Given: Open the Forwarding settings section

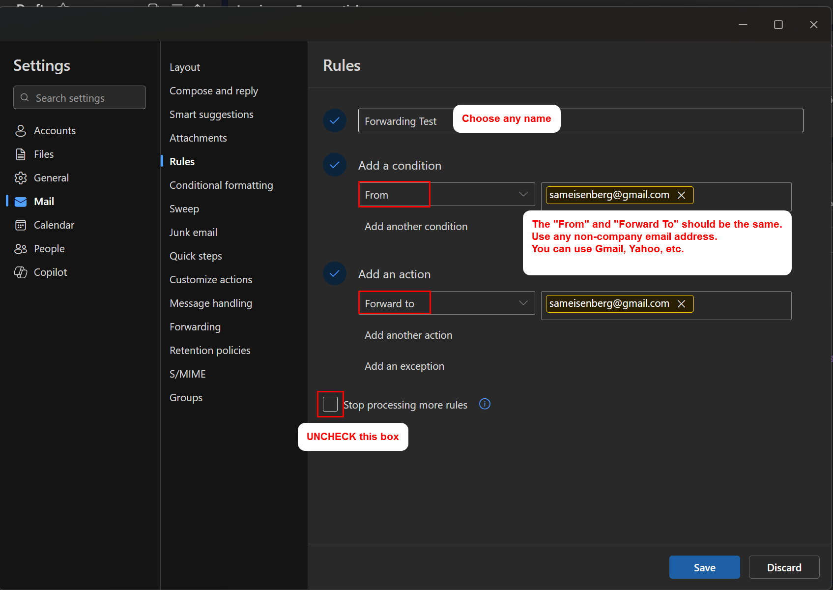Looking at the screenshot, I should pyautogui.click(x=195, y=327).
